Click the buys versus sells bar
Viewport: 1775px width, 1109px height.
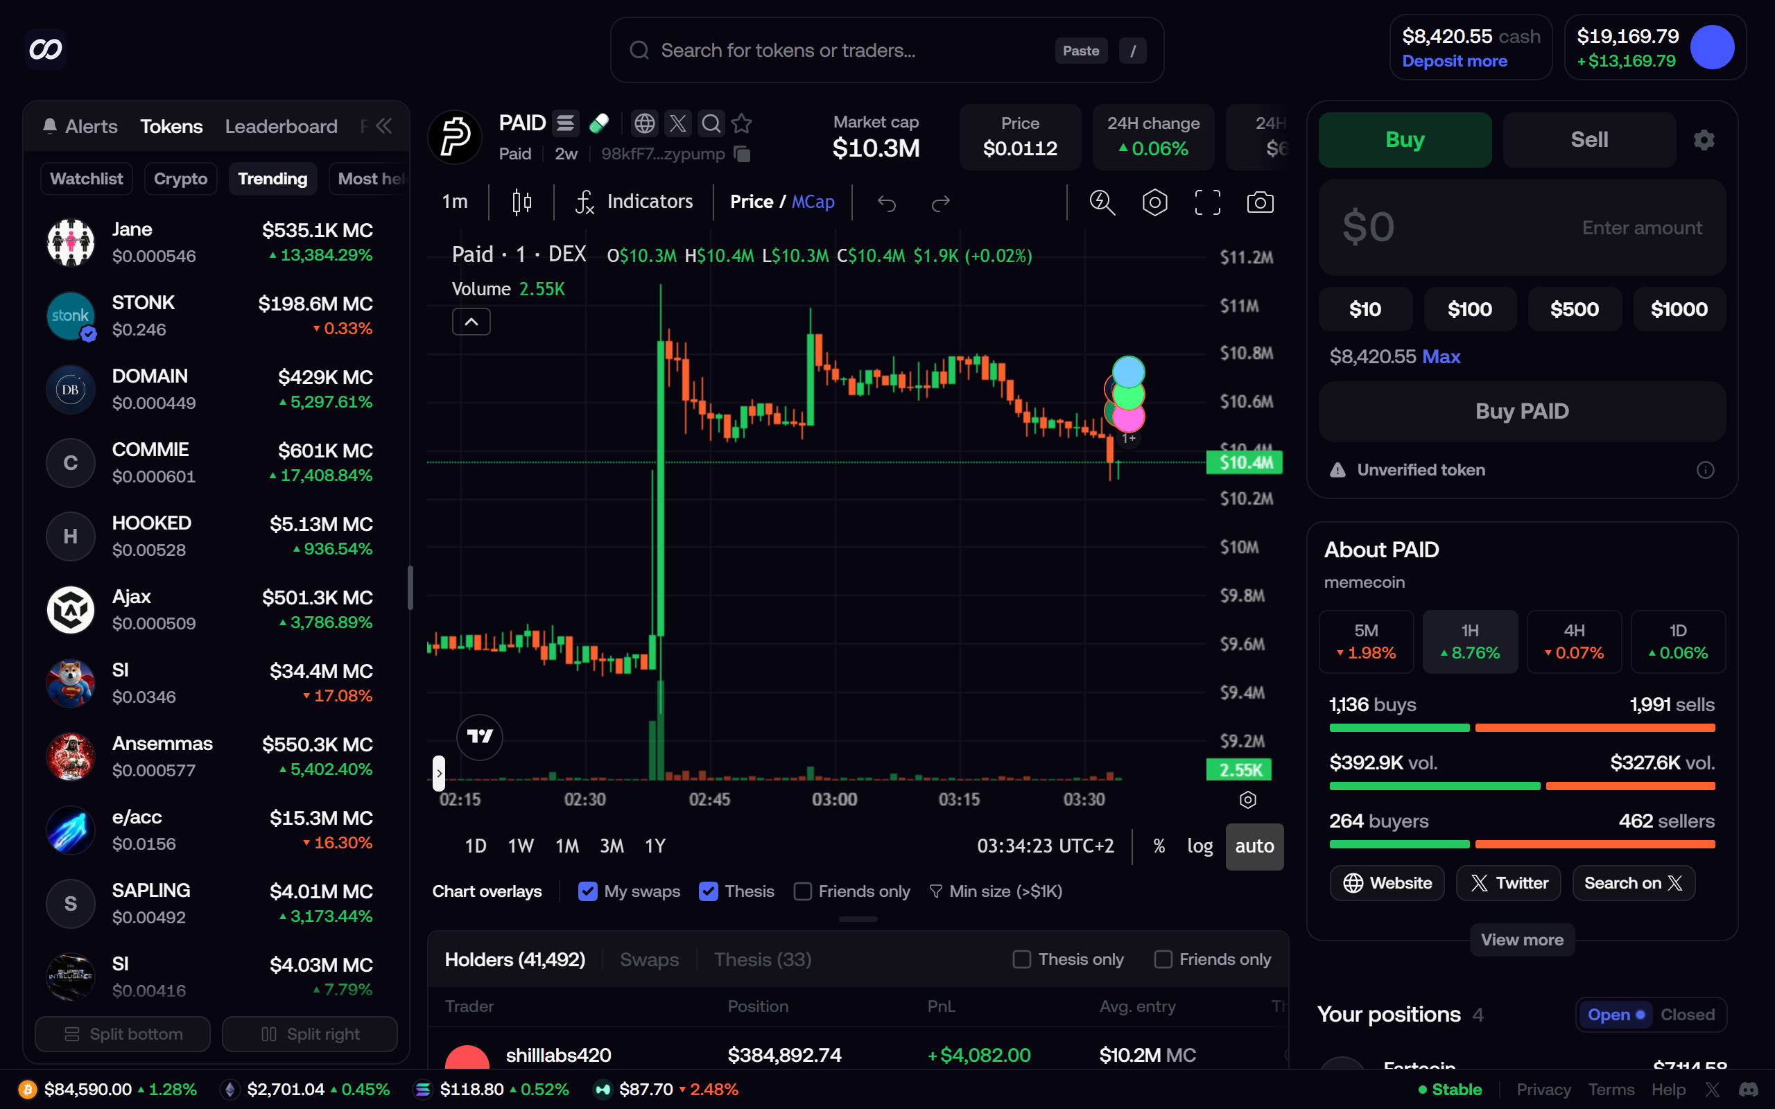click(1522, 728)
